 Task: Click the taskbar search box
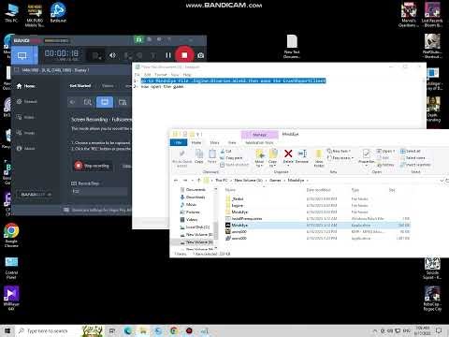48,330
